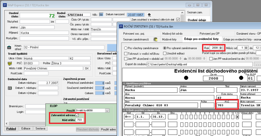Click the scroll-up arrow of employee form
This screenshot has height=136, width=261.
click(x=182, y=13)
